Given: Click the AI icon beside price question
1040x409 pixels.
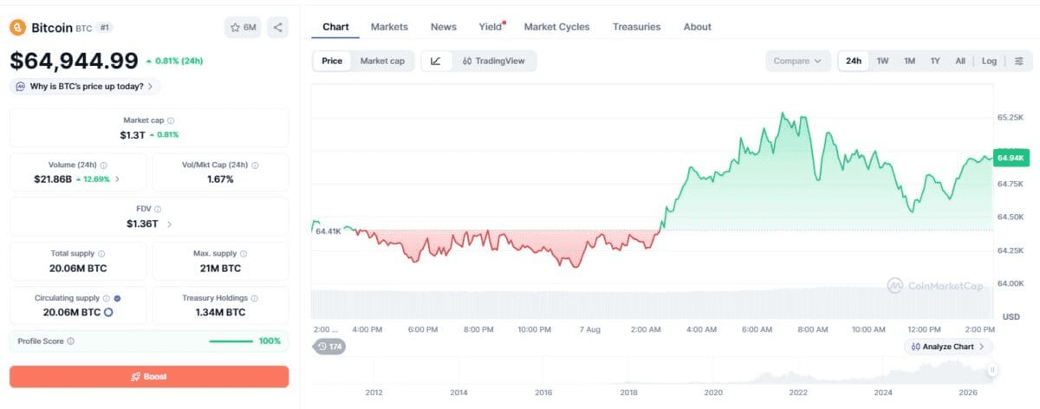Looking at the screenshot, I should pos(20,87).
